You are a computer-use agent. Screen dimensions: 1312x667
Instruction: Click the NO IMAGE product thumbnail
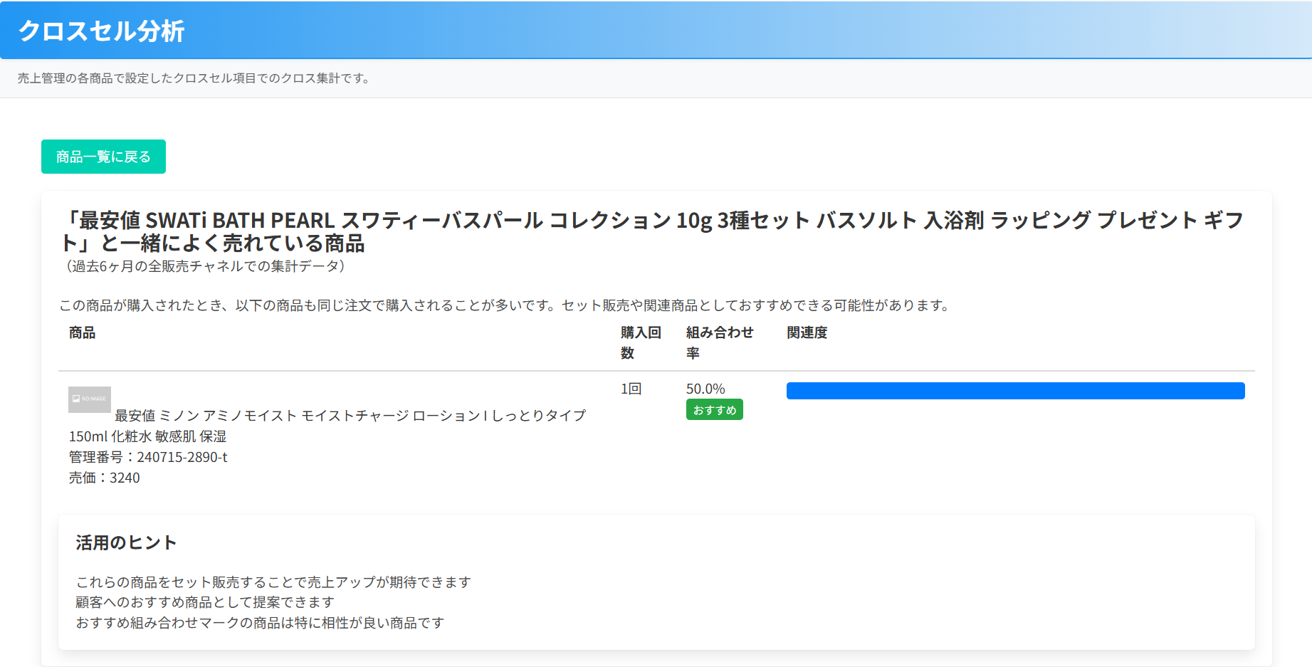tap(90, 399)
